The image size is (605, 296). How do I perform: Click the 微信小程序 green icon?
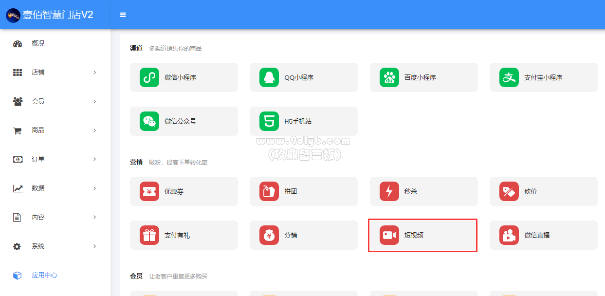149,77
